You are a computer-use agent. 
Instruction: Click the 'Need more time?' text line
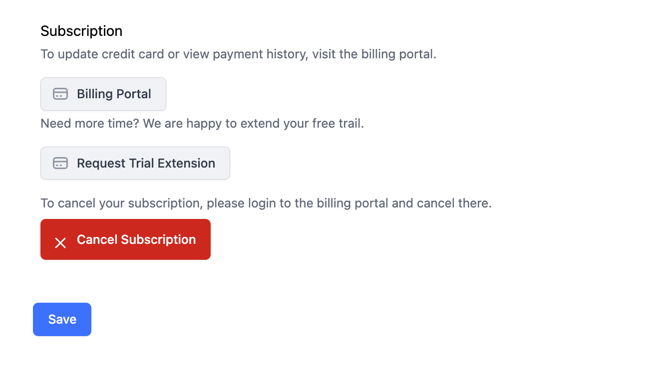pyautogui.click(x=202, y=123)
